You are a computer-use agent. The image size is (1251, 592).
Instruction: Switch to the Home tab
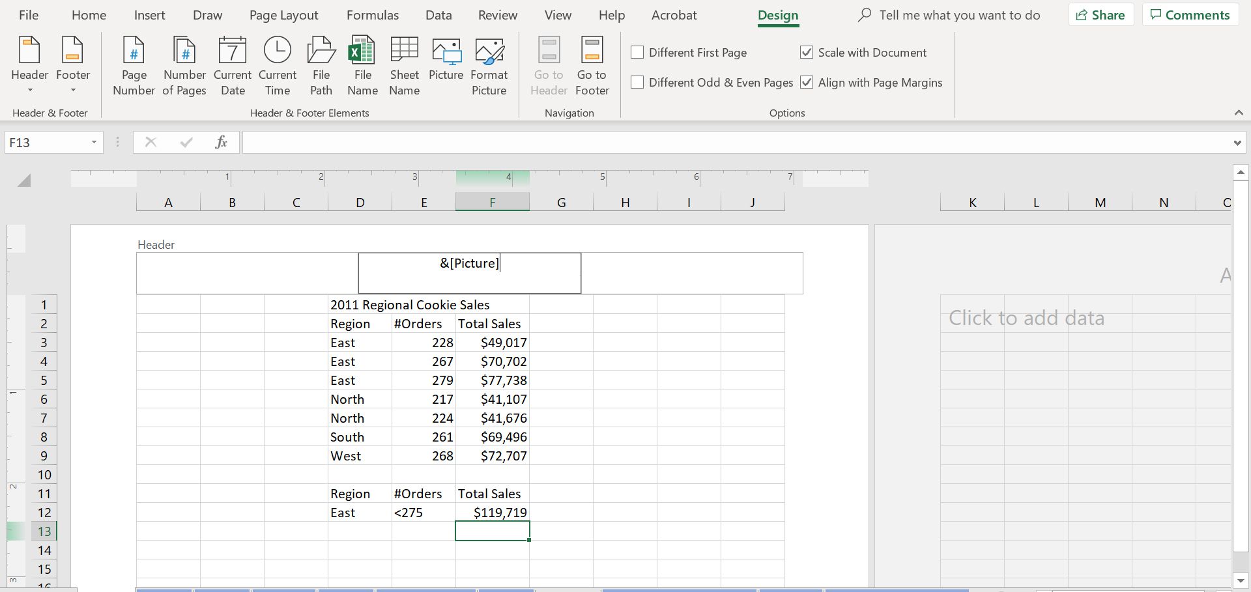(x=89, y=15)
